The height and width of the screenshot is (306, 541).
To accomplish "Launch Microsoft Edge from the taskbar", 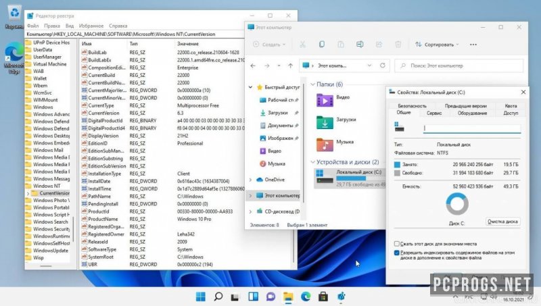I will click(x=306, y=297).
